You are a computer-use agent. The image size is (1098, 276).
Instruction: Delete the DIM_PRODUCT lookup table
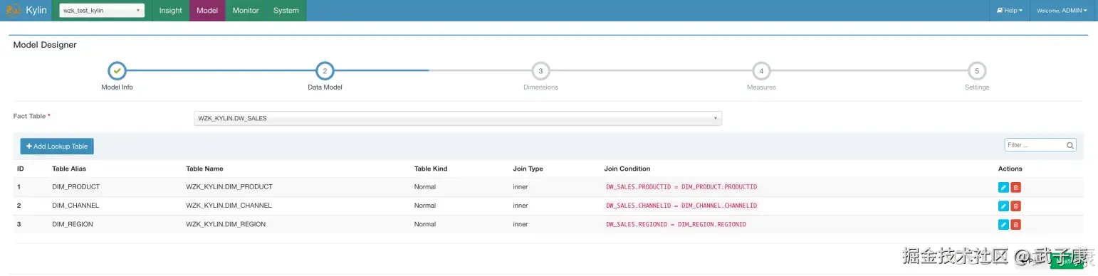(x=1016, y=187)
